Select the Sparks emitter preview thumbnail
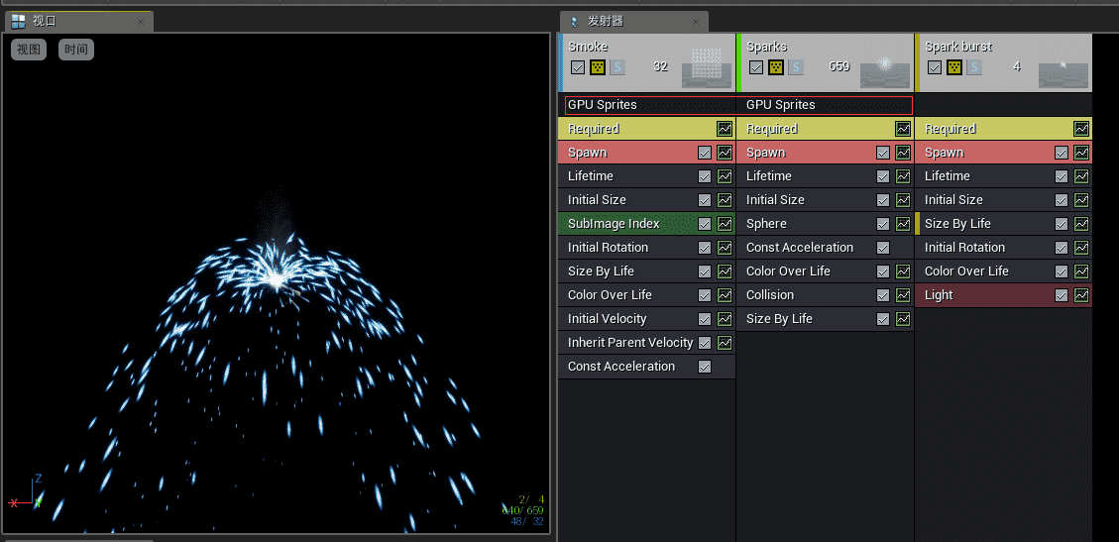The image size is (1119, 542). (x=884, y=71)
